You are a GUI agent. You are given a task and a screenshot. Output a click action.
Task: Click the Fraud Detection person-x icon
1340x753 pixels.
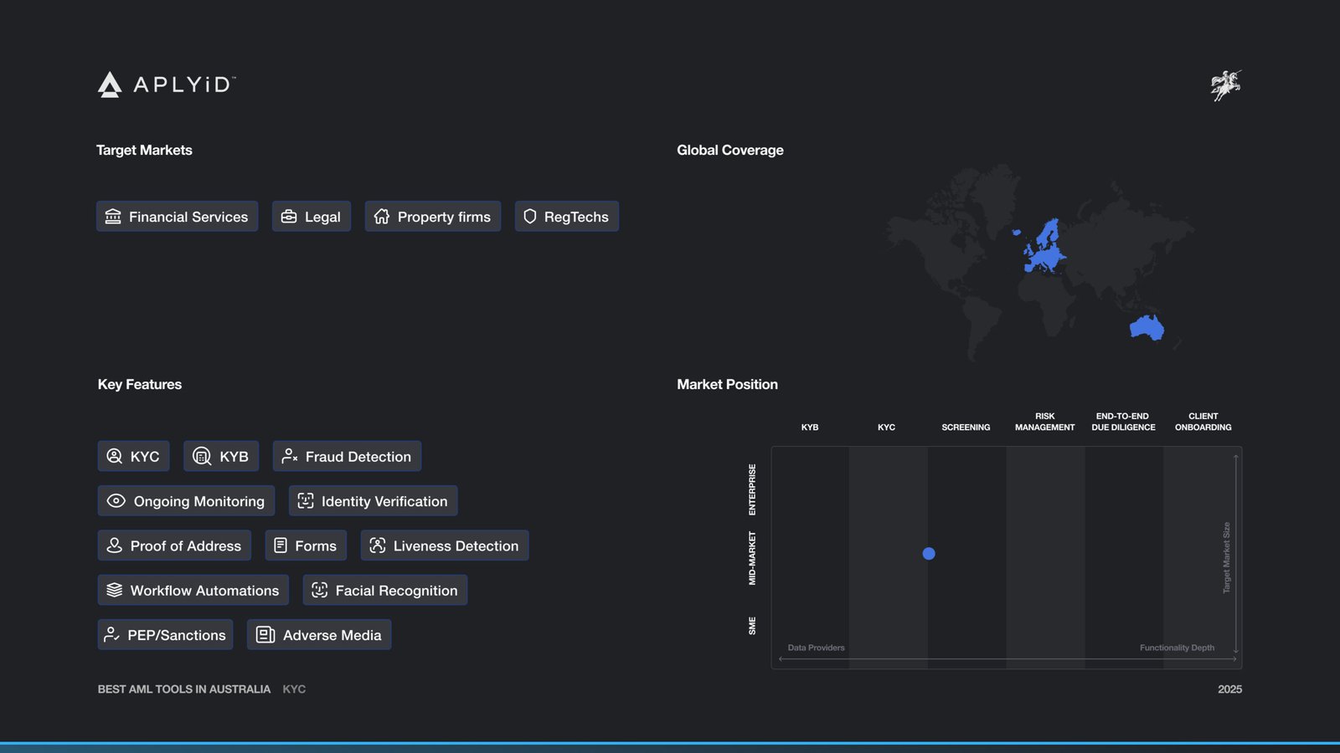click(x=290, y=456)
